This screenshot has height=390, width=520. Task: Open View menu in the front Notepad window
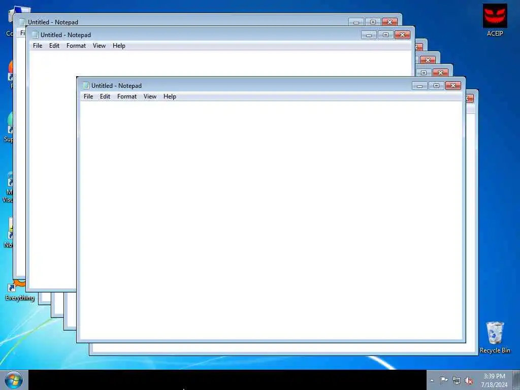(150, 96)
